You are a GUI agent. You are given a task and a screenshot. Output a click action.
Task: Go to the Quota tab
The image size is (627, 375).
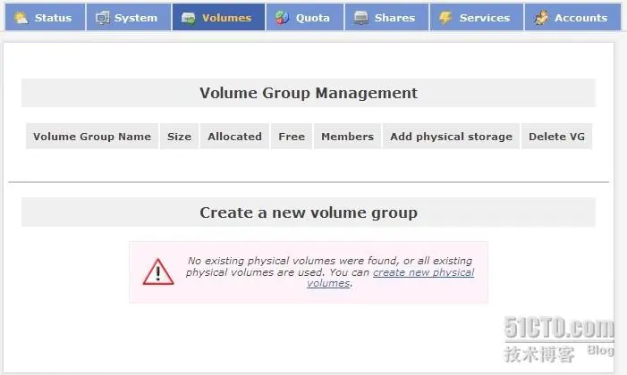[305, 17]
